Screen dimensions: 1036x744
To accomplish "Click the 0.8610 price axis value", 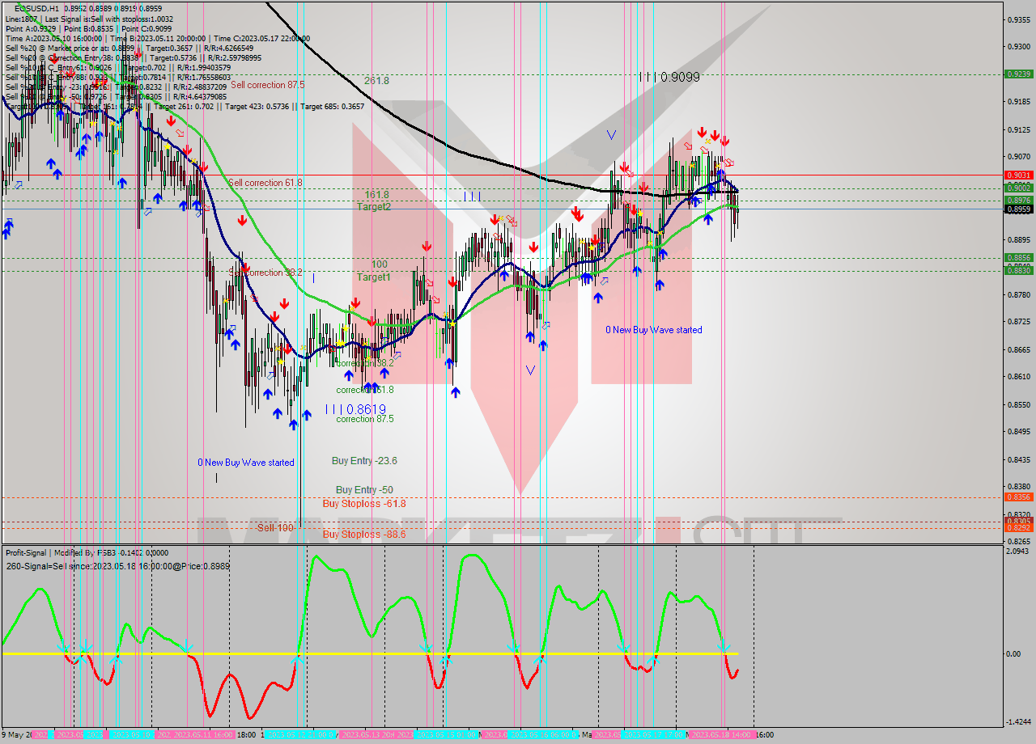I will click(1018, 377).
